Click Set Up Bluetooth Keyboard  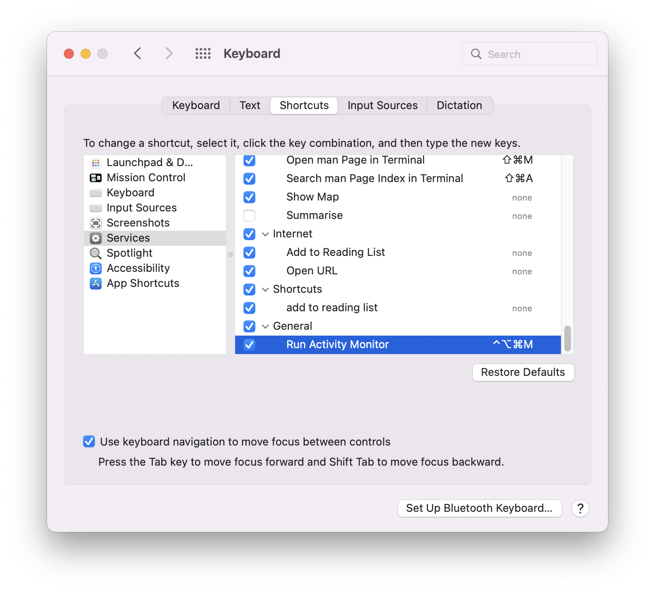(x=479, y=508)
